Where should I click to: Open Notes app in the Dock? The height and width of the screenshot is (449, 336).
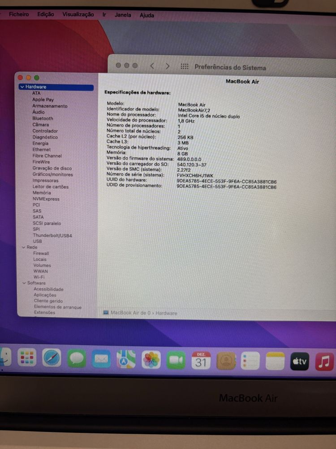(275, 361)
